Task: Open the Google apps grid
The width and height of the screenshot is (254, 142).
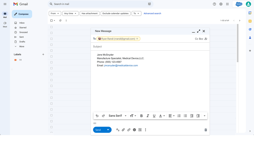Action: pyautogui.click(x=228, y=4)
